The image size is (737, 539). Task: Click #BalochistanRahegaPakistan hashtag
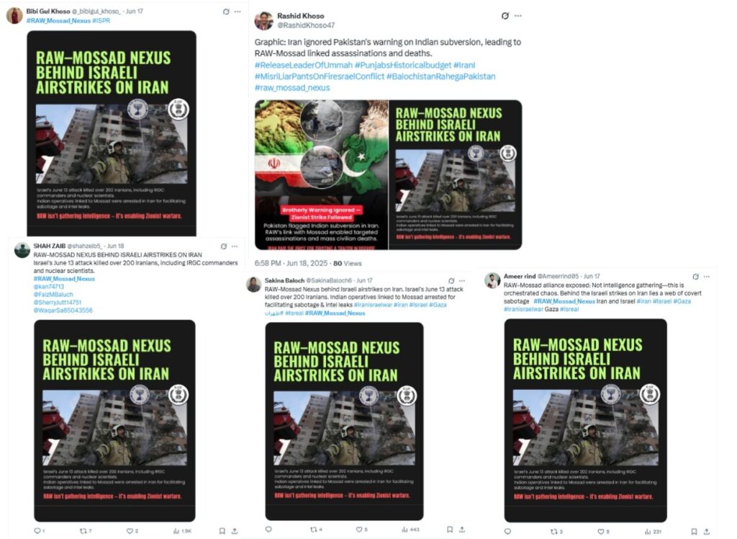[441, 76]
